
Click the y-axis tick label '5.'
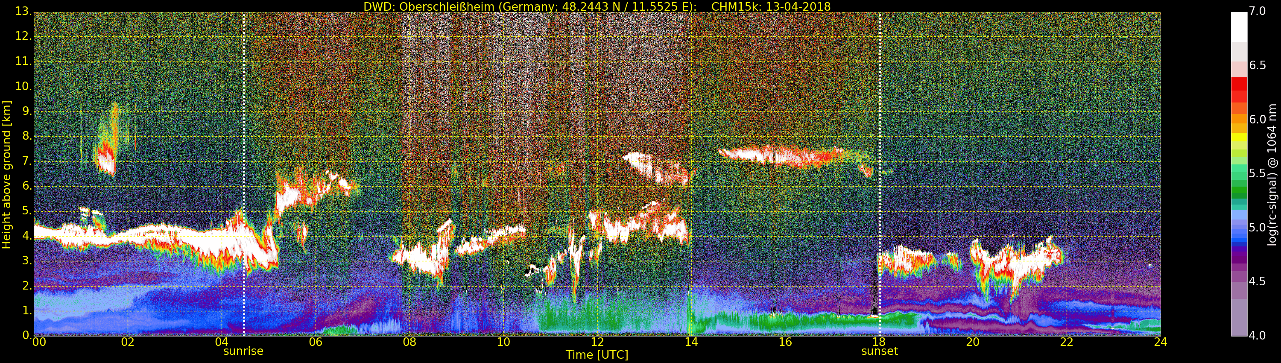point(26,211)
